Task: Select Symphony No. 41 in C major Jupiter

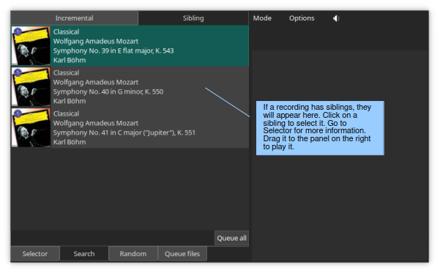Action: pyautogui.click(x=124, y=132)
